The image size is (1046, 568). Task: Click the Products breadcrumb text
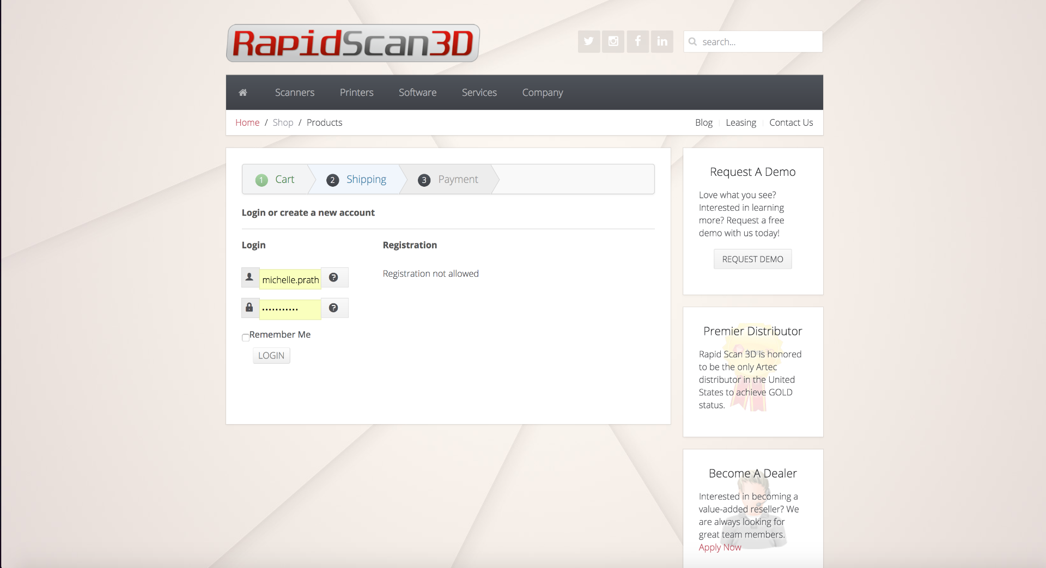pos(325,123)
